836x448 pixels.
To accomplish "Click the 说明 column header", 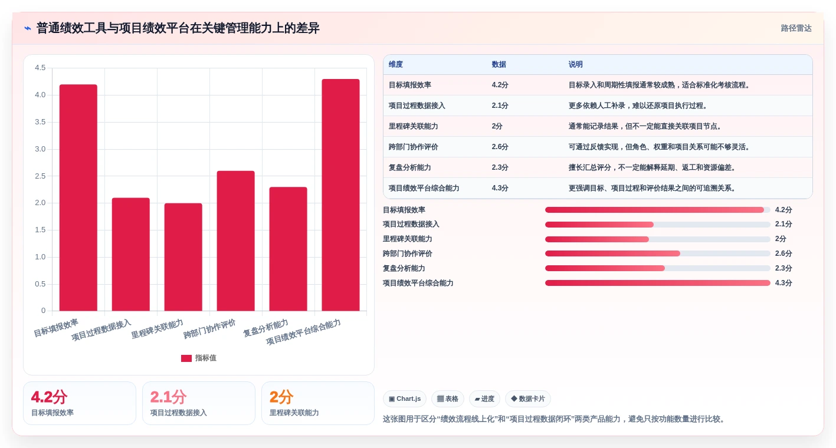I will click(x=576, y=65).
